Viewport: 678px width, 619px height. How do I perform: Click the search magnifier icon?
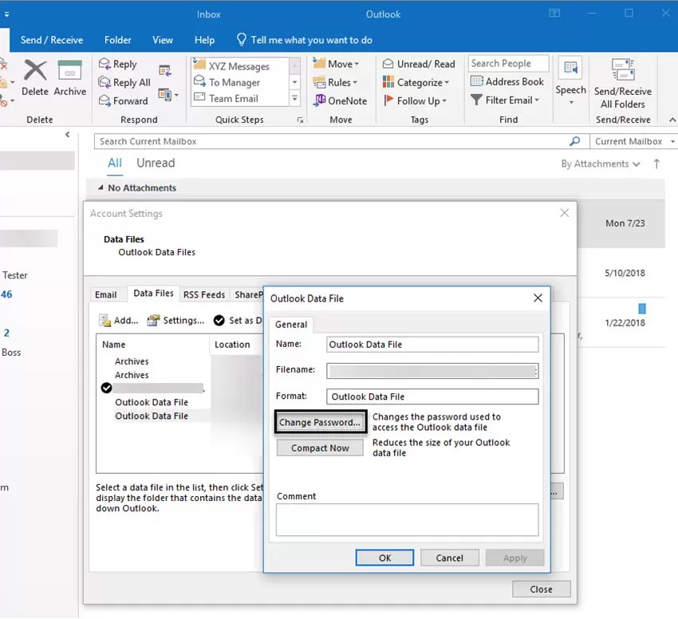(x=574, y=141)
